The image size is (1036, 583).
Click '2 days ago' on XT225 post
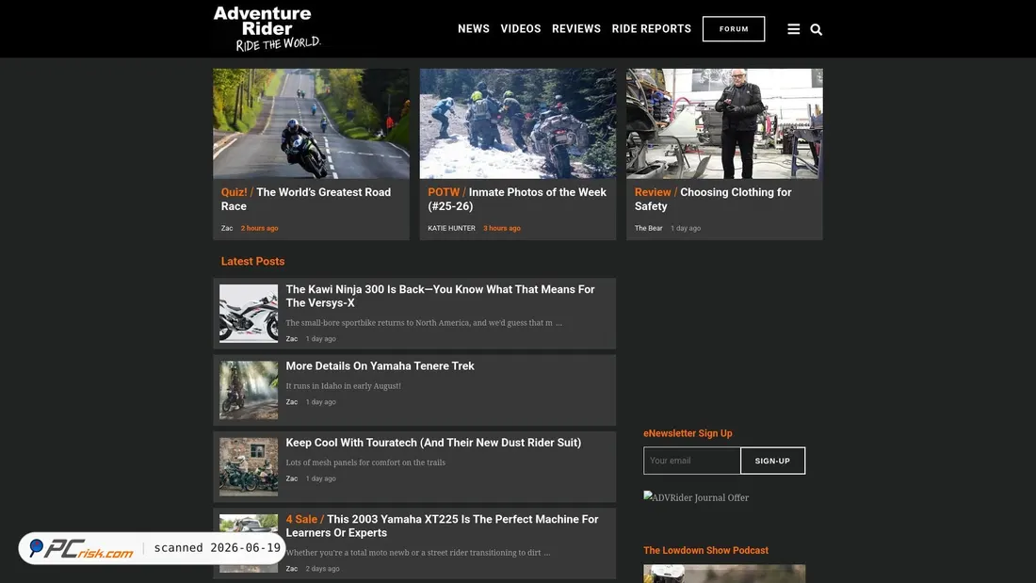[x=322, y=569]
